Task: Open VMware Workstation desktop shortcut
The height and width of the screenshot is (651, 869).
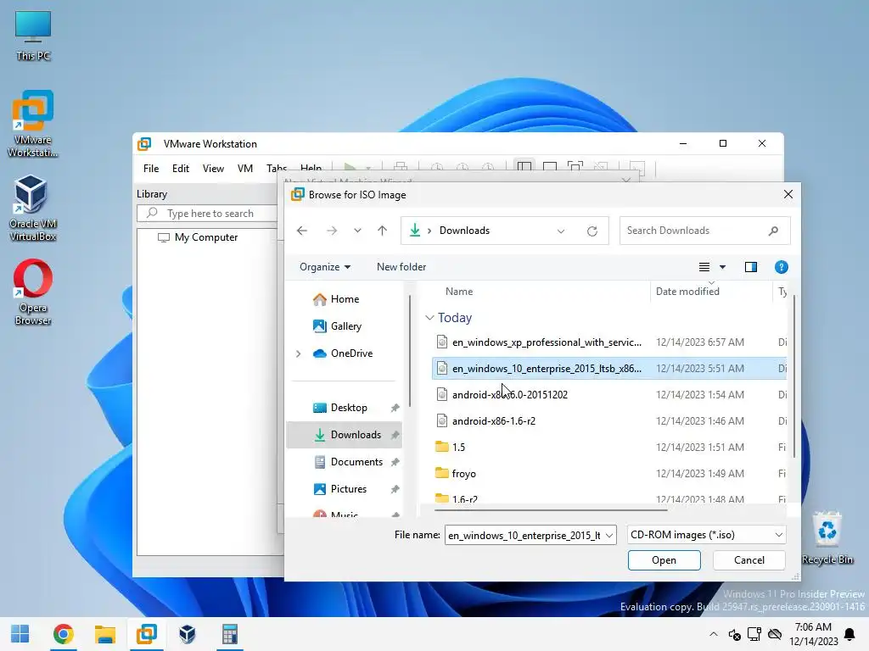Action: pos(33,124)
